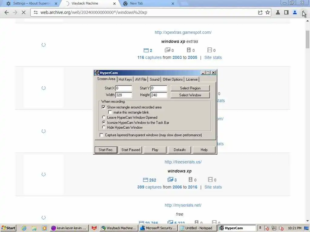Open the Sound tab in HyperCam

(155, 79)
